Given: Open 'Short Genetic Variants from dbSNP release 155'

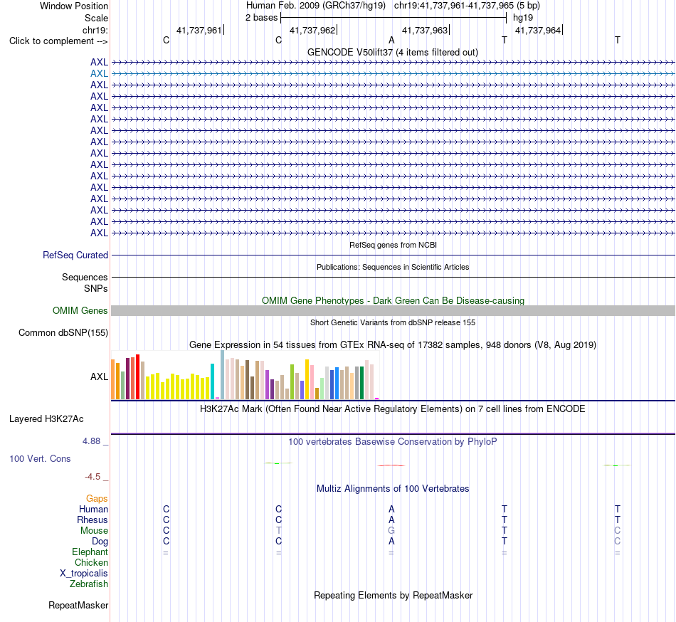Looking at the screenshot, I should pos(393,322).
